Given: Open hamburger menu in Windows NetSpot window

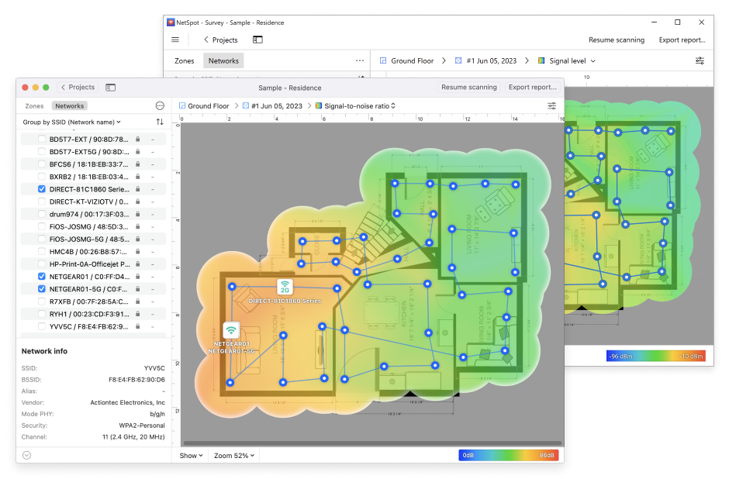Looking at the screenshot, I should coord(175,40).
